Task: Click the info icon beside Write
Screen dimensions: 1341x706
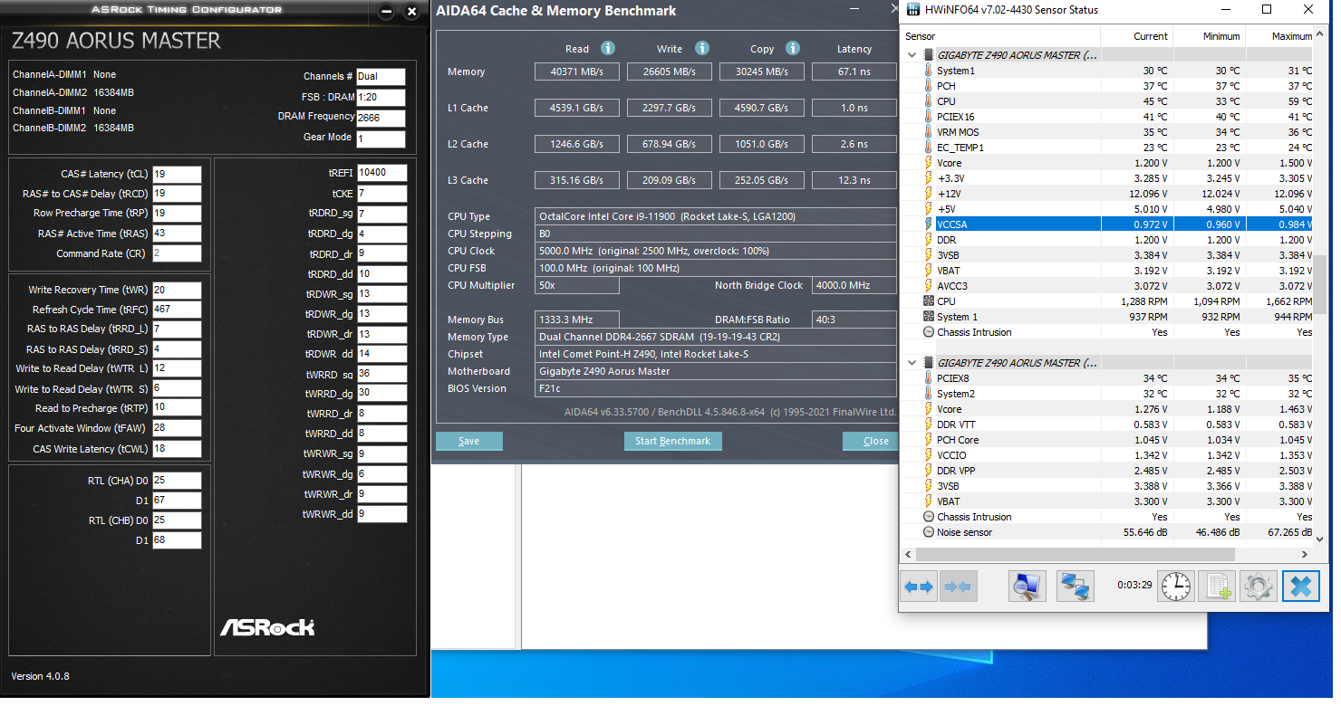Action: click(x=702, y=48)
